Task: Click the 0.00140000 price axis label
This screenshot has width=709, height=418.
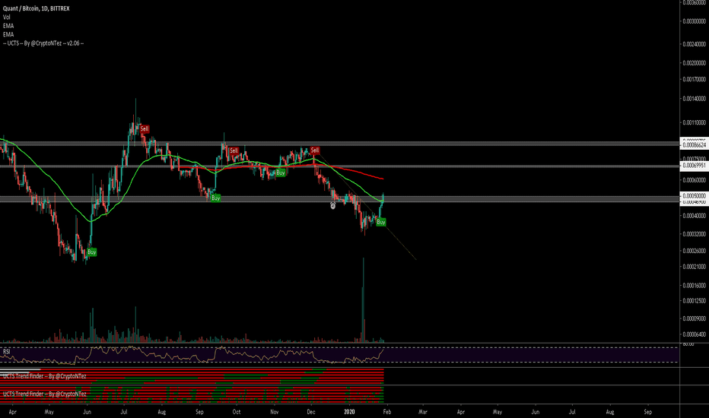Action: click(x=694, y=99)
